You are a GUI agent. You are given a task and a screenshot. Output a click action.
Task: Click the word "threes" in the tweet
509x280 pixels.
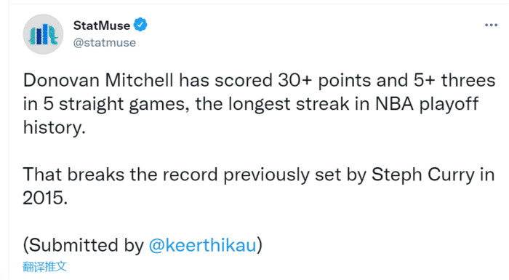point(468,80)
